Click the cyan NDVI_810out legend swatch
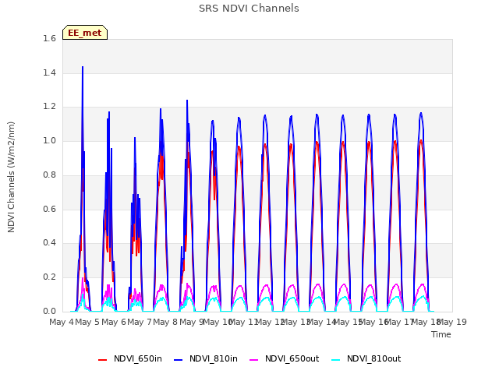 click(x=335, y=360)
